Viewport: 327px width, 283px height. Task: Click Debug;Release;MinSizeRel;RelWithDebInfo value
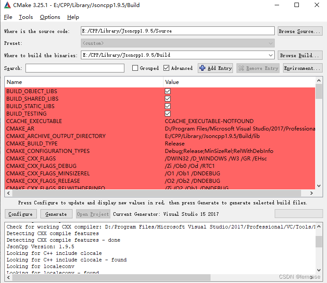coord(219,151)
